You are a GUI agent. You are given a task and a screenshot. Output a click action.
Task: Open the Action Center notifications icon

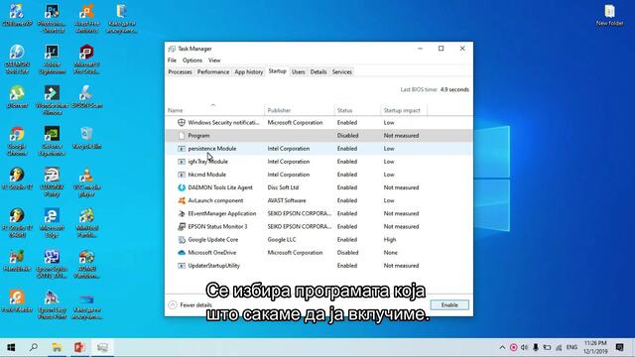click(619, 347)
